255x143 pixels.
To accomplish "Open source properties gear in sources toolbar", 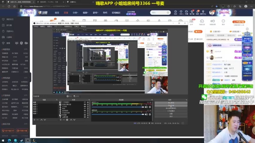I will (x=67, y=120).
